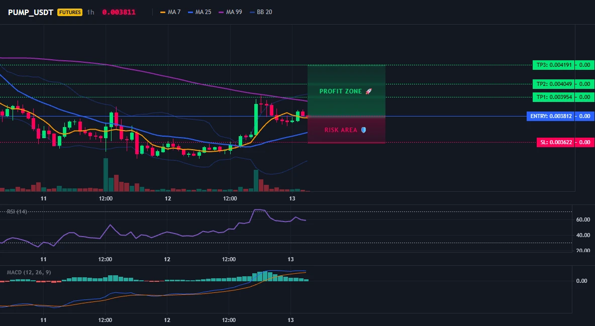Screen dimensions: 595x326
Task: Click the FUTURES badge
Action: (x=70, y=12)
